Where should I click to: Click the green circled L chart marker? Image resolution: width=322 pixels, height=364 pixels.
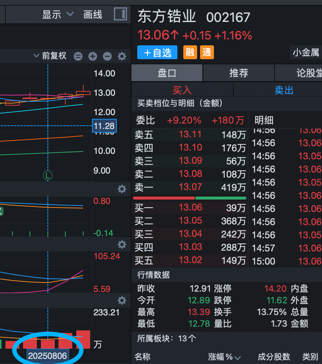coord(48,175)
